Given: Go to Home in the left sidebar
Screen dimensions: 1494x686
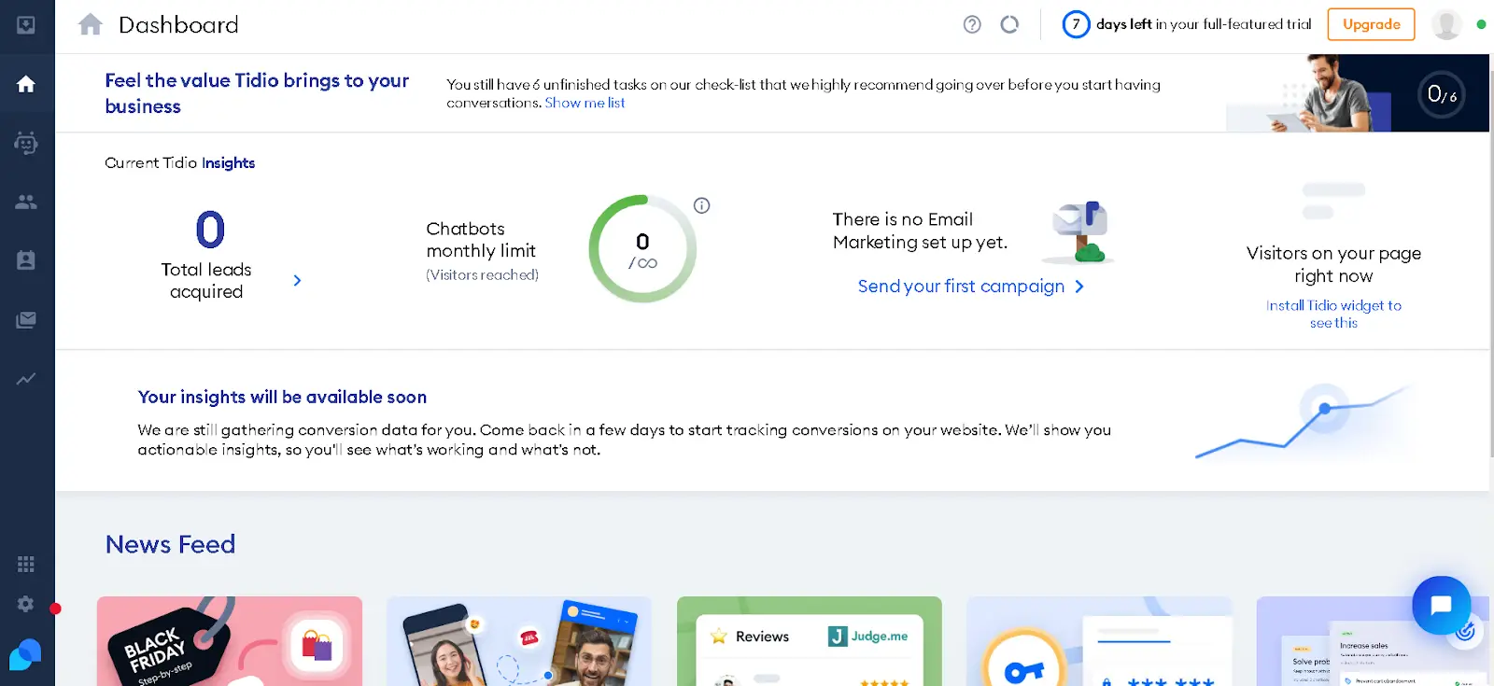Looking at the screenshot, I should coord(26,84).
